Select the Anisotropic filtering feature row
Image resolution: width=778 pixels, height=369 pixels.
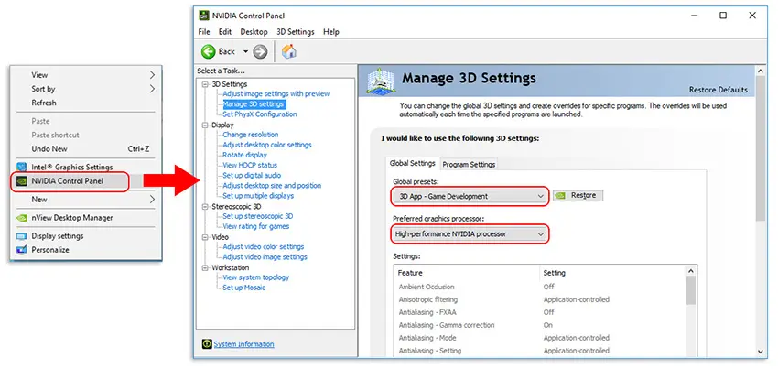click(540, 299)
